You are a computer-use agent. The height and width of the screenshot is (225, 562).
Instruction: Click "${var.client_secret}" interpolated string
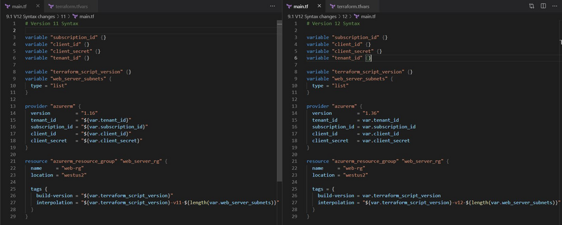(x=112, y=141)
